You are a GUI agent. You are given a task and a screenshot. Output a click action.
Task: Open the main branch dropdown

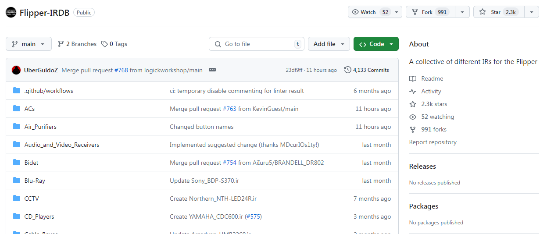[29, 44]
